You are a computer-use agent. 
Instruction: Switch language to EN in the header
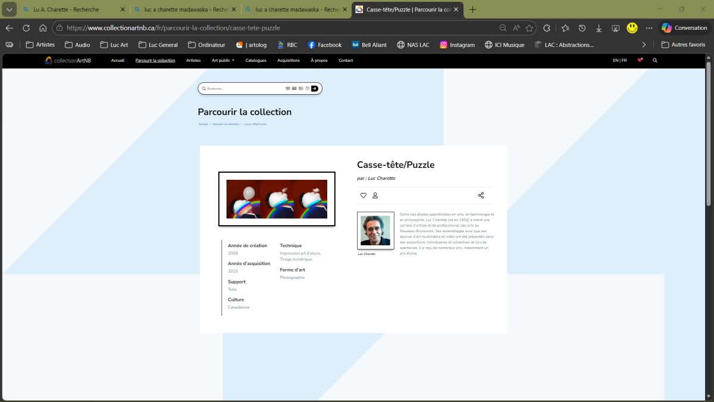pos(615,60)
